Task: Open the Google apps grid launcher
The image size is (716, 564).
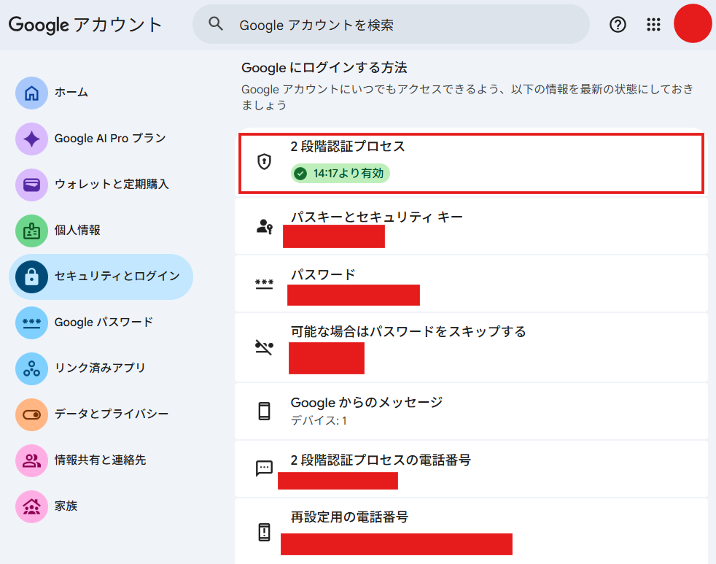Action: [653, 24]
